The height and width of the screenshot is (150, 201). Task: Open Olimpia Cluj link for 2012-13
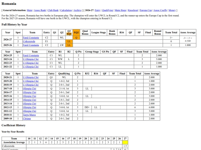[29, 107]
